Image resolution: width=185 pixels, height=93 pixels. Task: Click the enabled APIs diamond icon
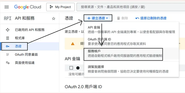point(8,30)
